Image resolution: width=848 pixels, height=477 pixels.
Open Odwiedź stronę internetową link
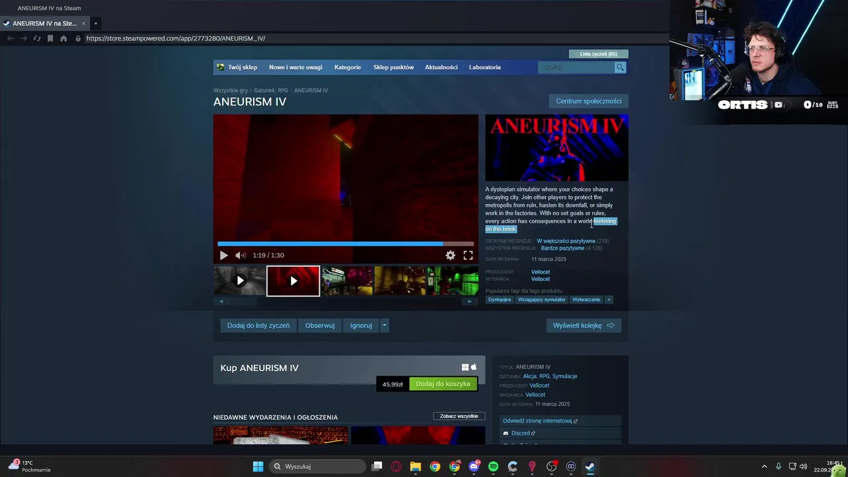click(540, 421)
